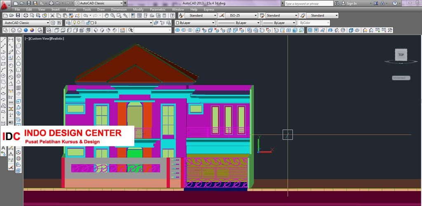
Task: Click the Text Style A icon
Action: [x=181, y=16]
